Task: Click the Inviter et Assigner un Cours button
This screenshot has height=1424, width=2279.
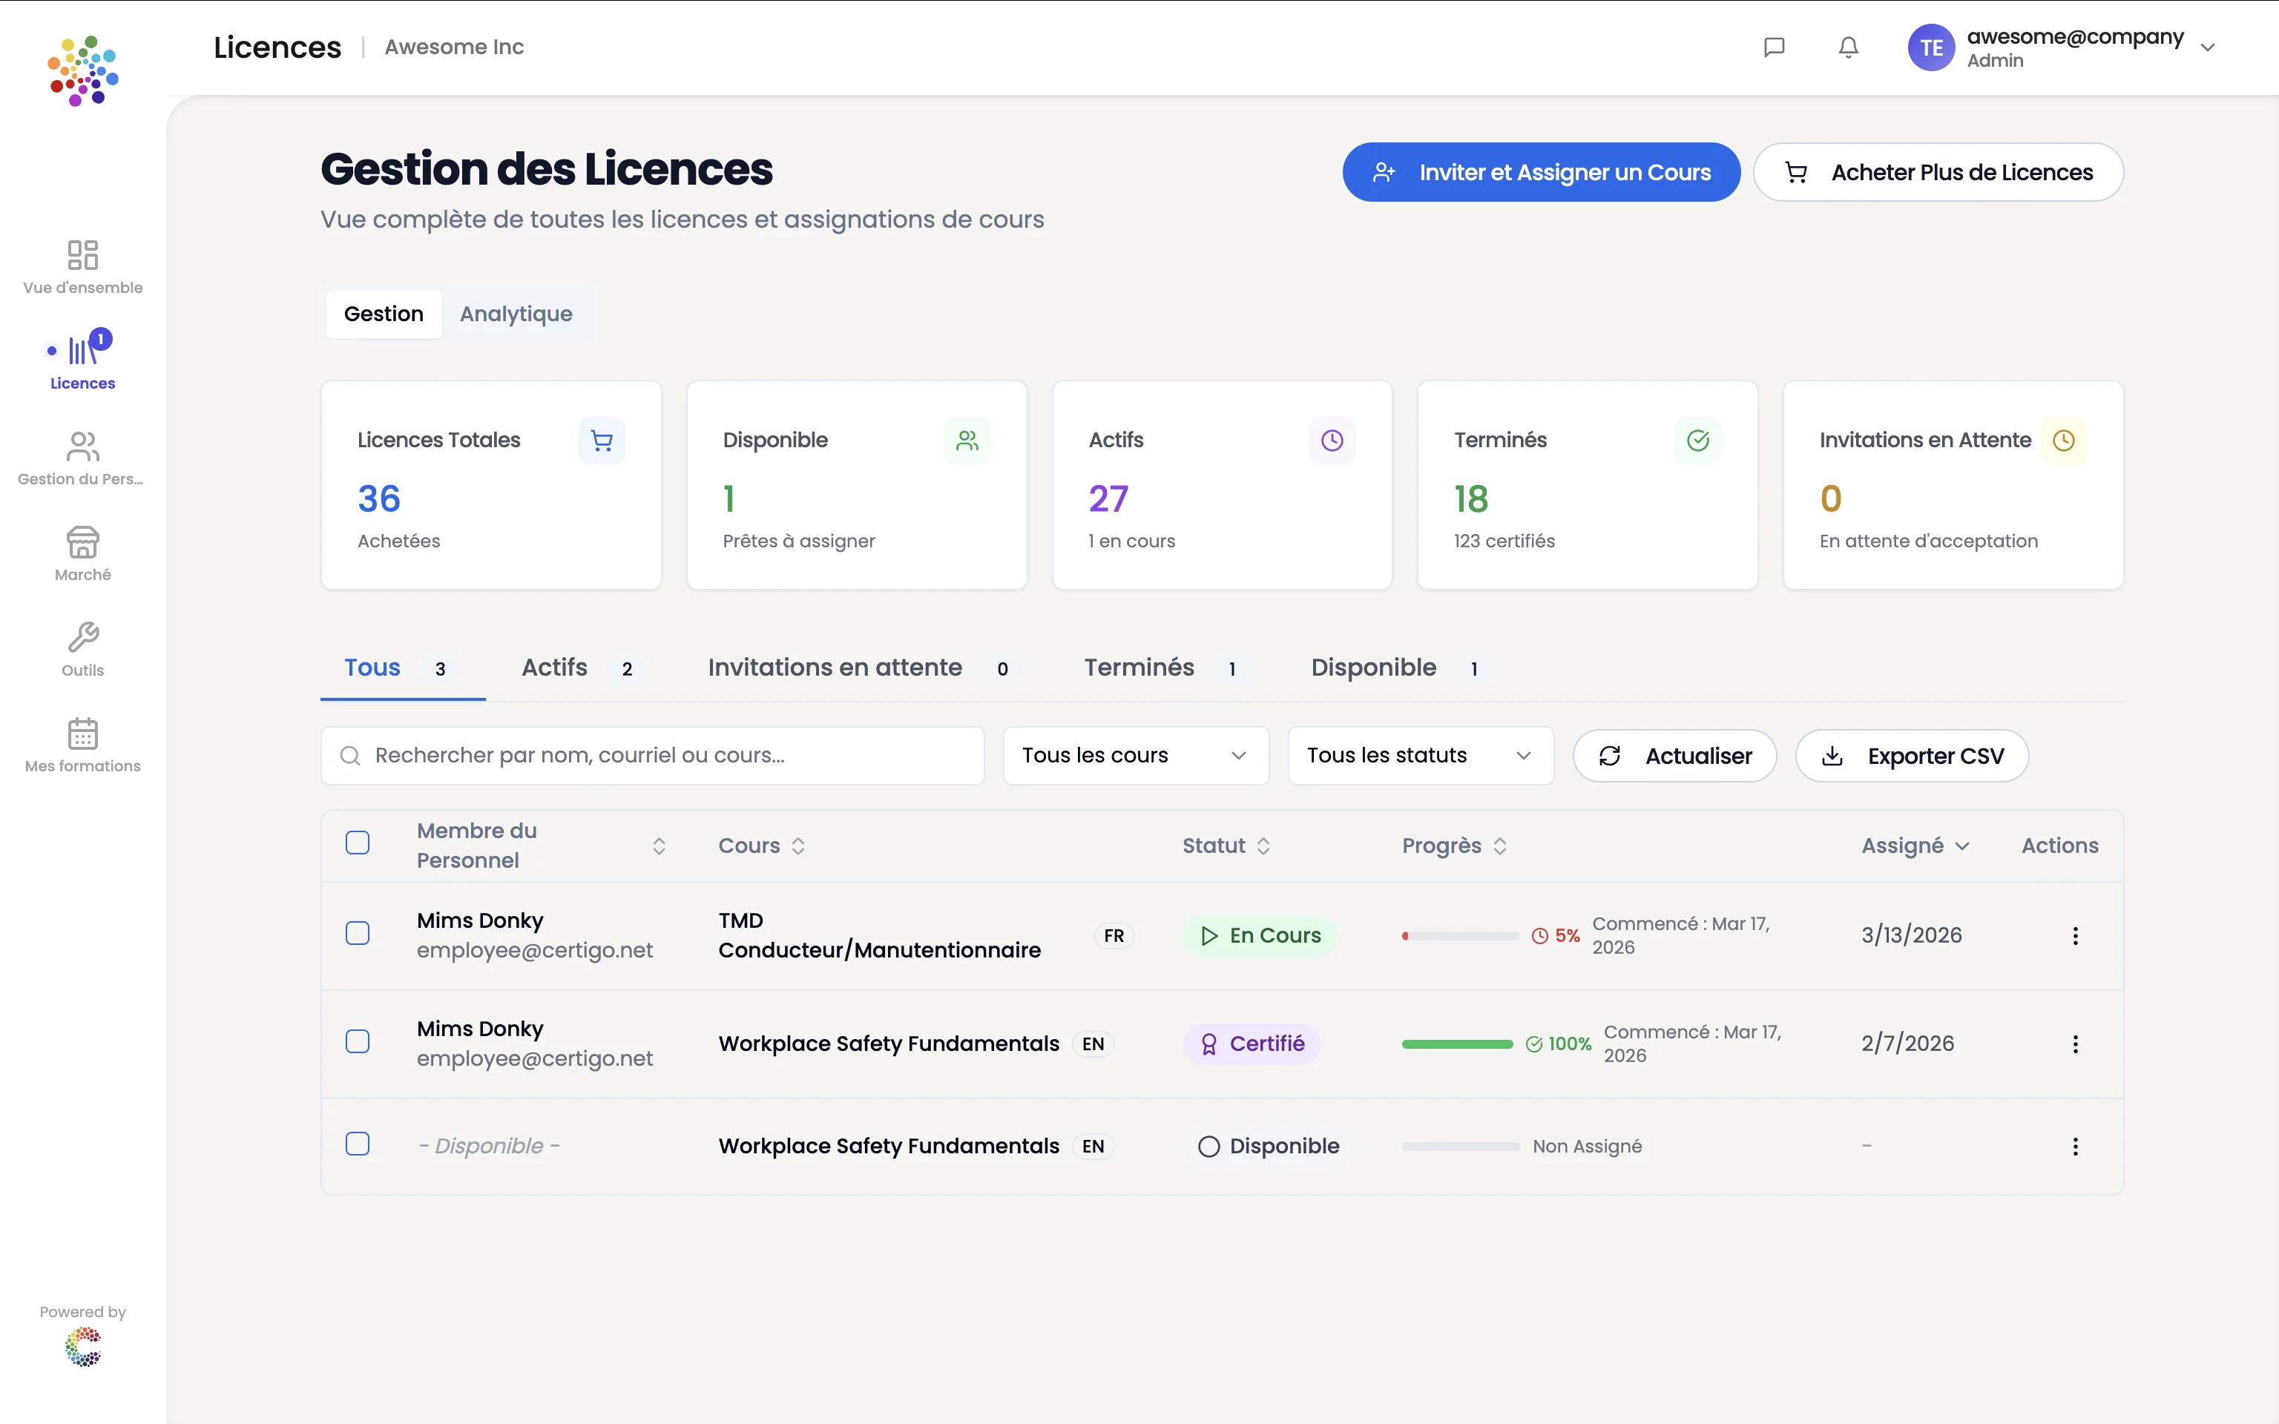Action: [1541, 171]
